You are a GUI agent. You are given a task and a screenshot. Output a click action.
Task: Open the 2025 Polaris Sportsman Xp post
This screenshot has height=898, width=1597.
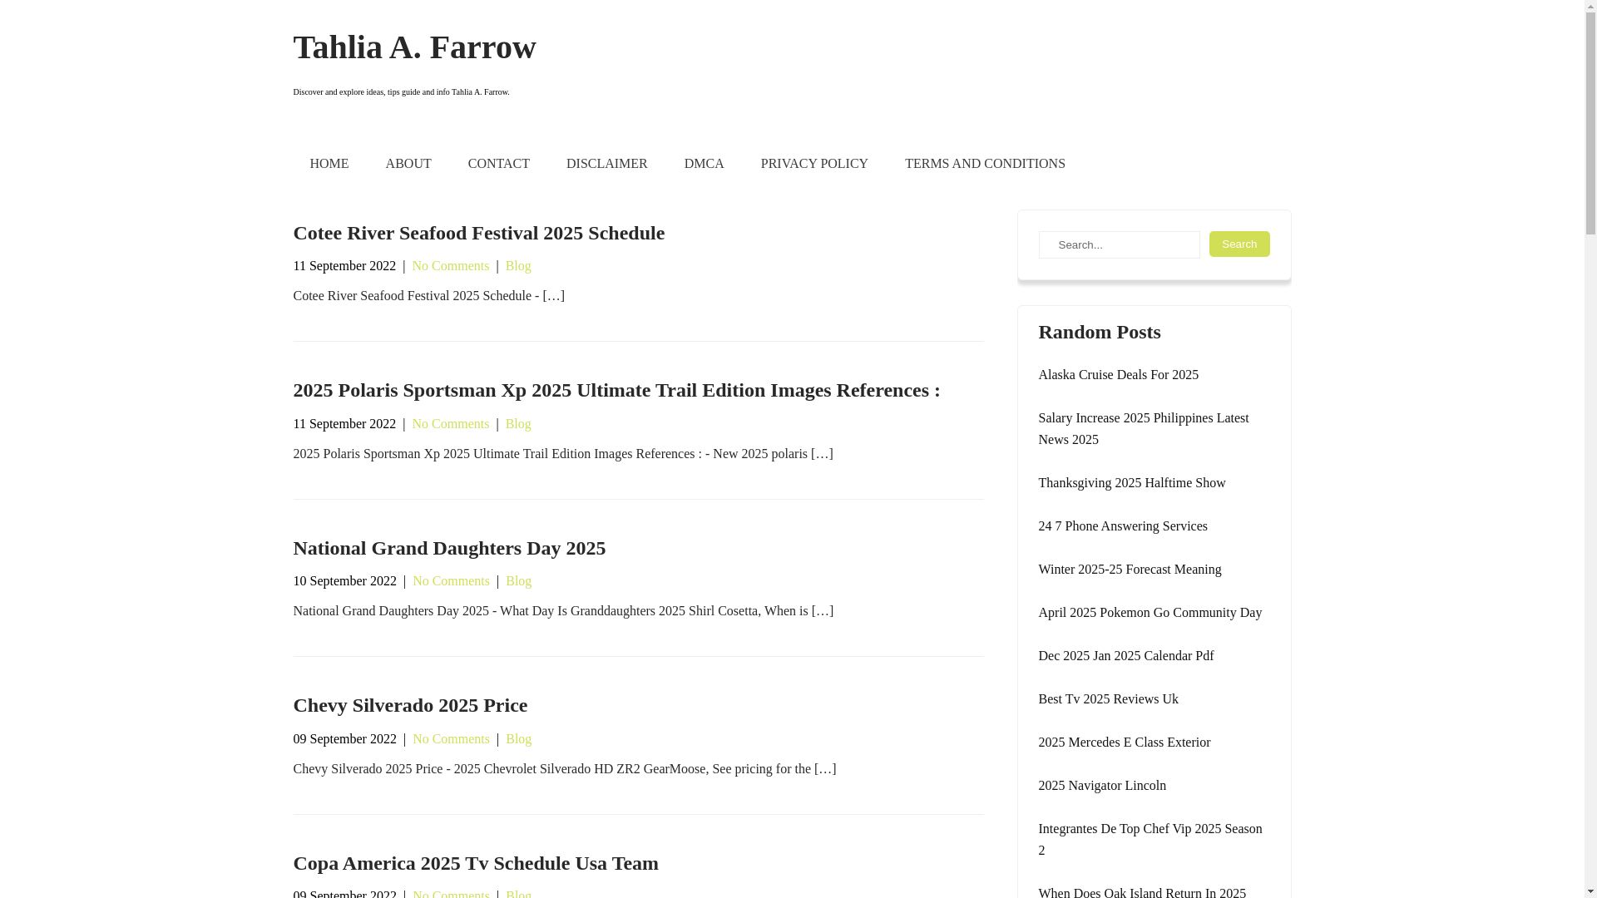click(616, 390)
